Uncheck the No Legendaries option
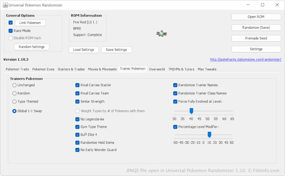Image resolution: width=285 pixels, height=176 pixels. pyautogui.click(x=77, y=119)
